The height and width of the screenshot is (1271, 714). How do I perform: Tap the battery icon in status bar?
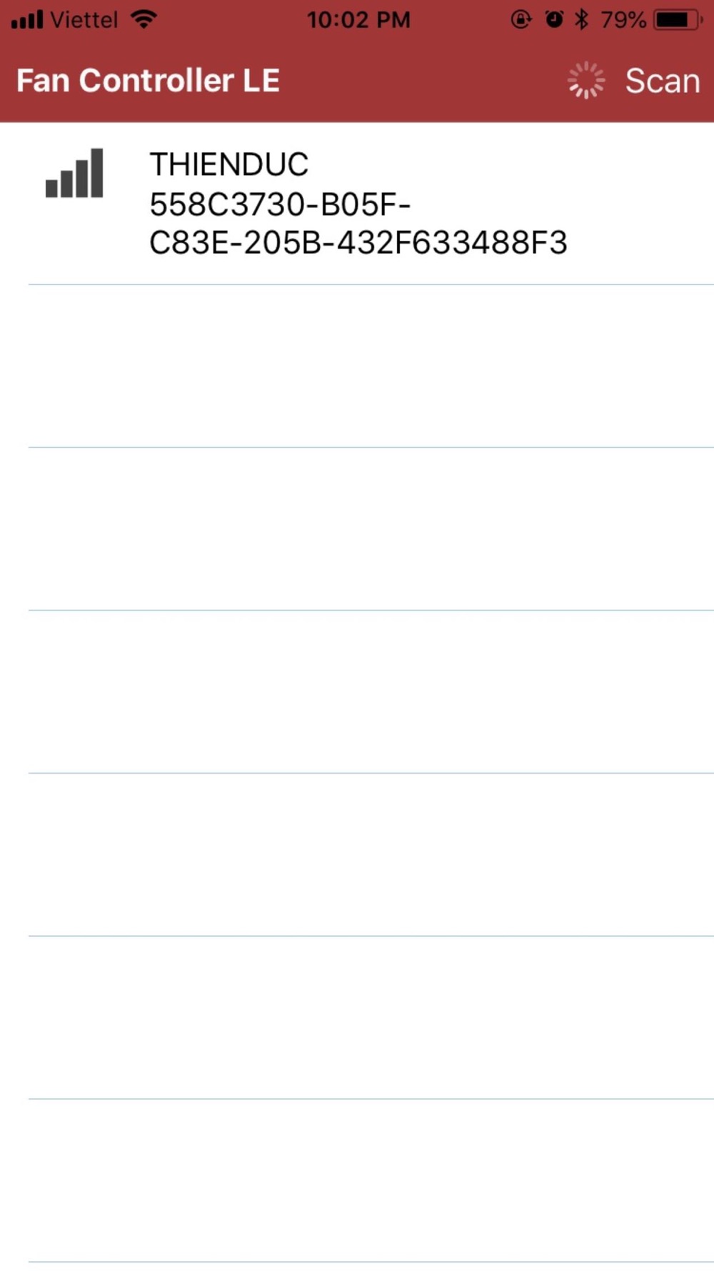[678, 19]
